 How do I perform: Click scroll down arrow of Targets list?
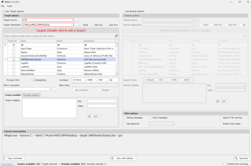[x=117, y=74]
